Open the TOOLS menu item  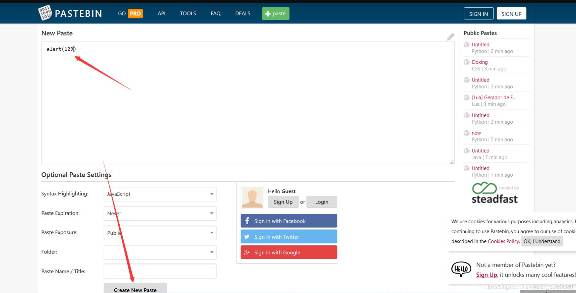pos(188,13)
